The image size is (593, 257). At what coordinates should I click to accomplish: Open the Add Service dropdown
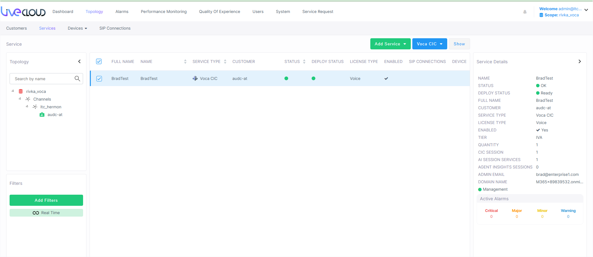pyautogui.click(x=390, y=44)
